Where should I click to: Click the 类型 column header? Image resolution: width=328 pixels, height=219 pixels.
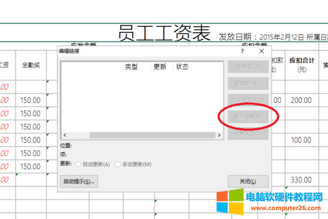pos(131,67)
